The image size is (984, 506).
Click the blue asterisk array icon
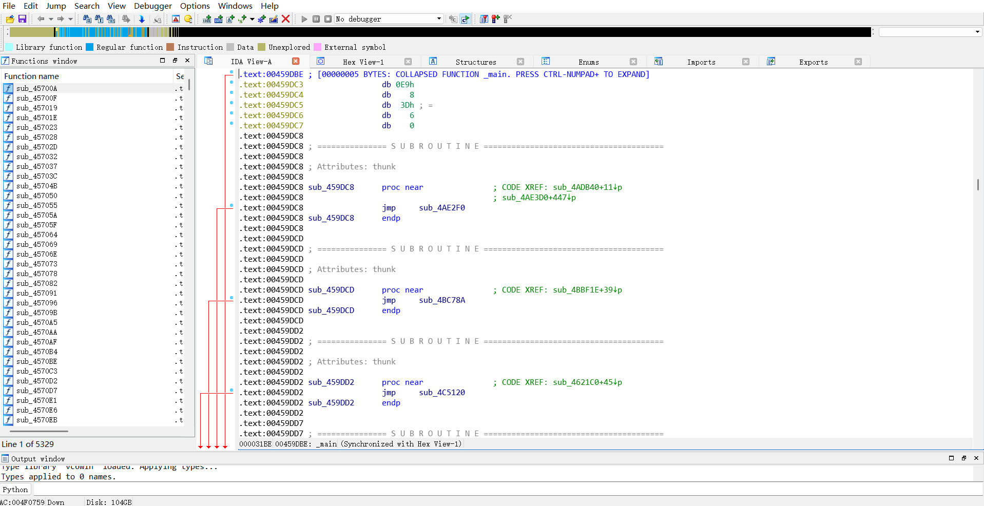[x=261, y=19]
